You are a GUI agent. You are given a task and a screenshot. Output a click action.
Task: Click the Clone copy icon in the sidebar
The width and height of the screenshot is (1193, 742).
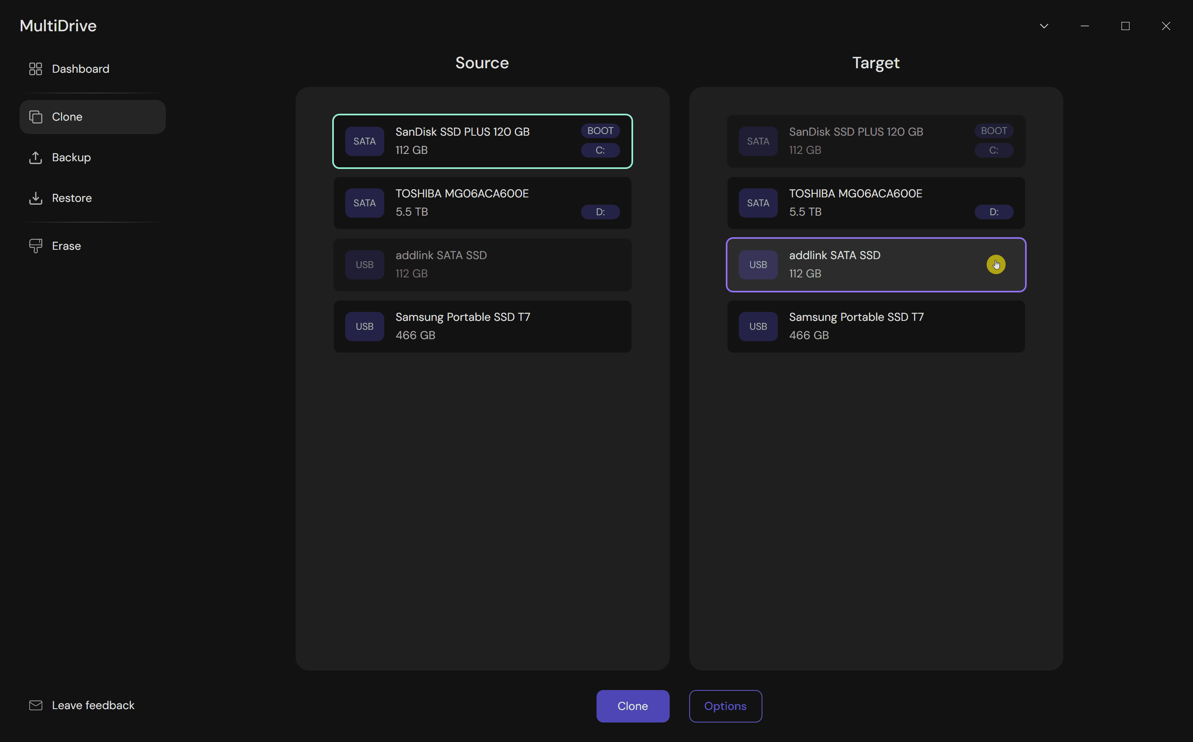35,117
